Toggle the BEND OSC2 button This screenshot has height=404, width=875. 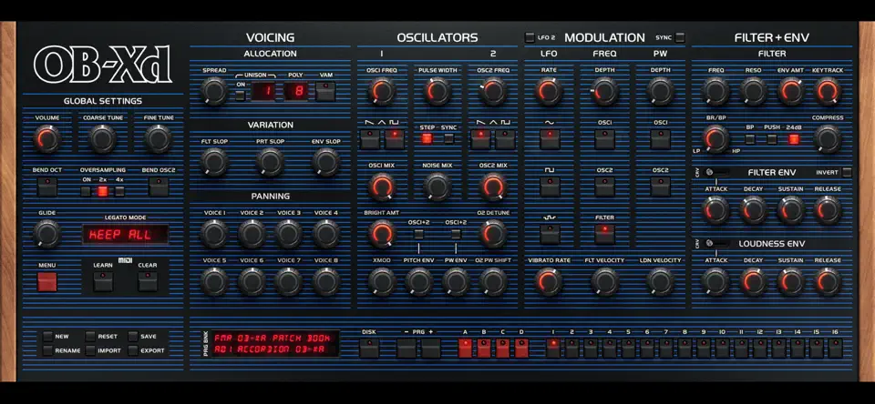pos(159,187)
